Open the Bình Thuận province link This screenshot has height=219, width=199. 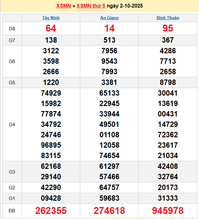coord(168,18)
